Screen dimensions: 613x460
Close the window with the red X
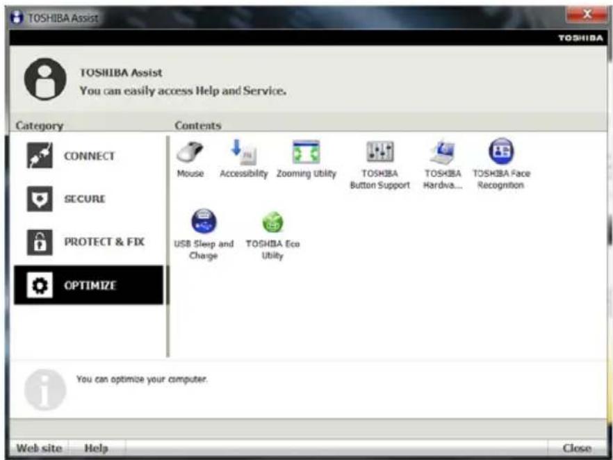pos(587,15)
